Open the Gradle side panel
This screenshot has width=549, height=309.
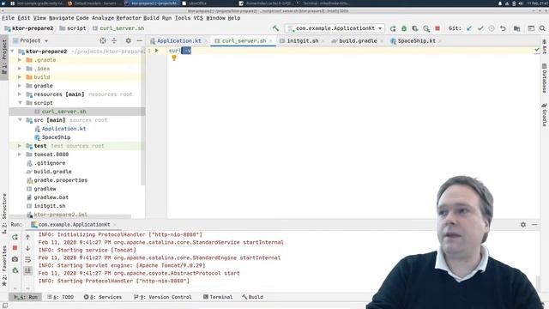tap(545, 114)
